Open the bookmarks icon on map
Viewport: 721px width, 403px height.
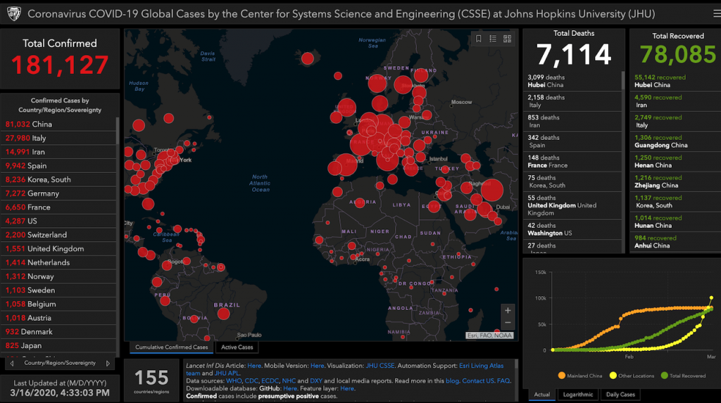(x=478, y=39)
